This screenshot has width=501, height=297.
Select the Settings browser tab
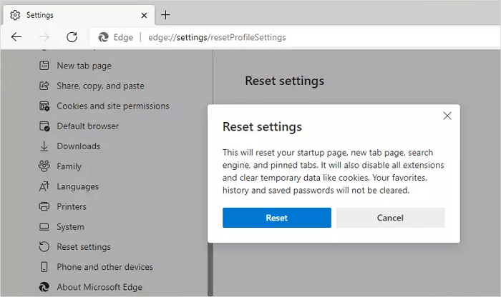click(x=72, y=14)
